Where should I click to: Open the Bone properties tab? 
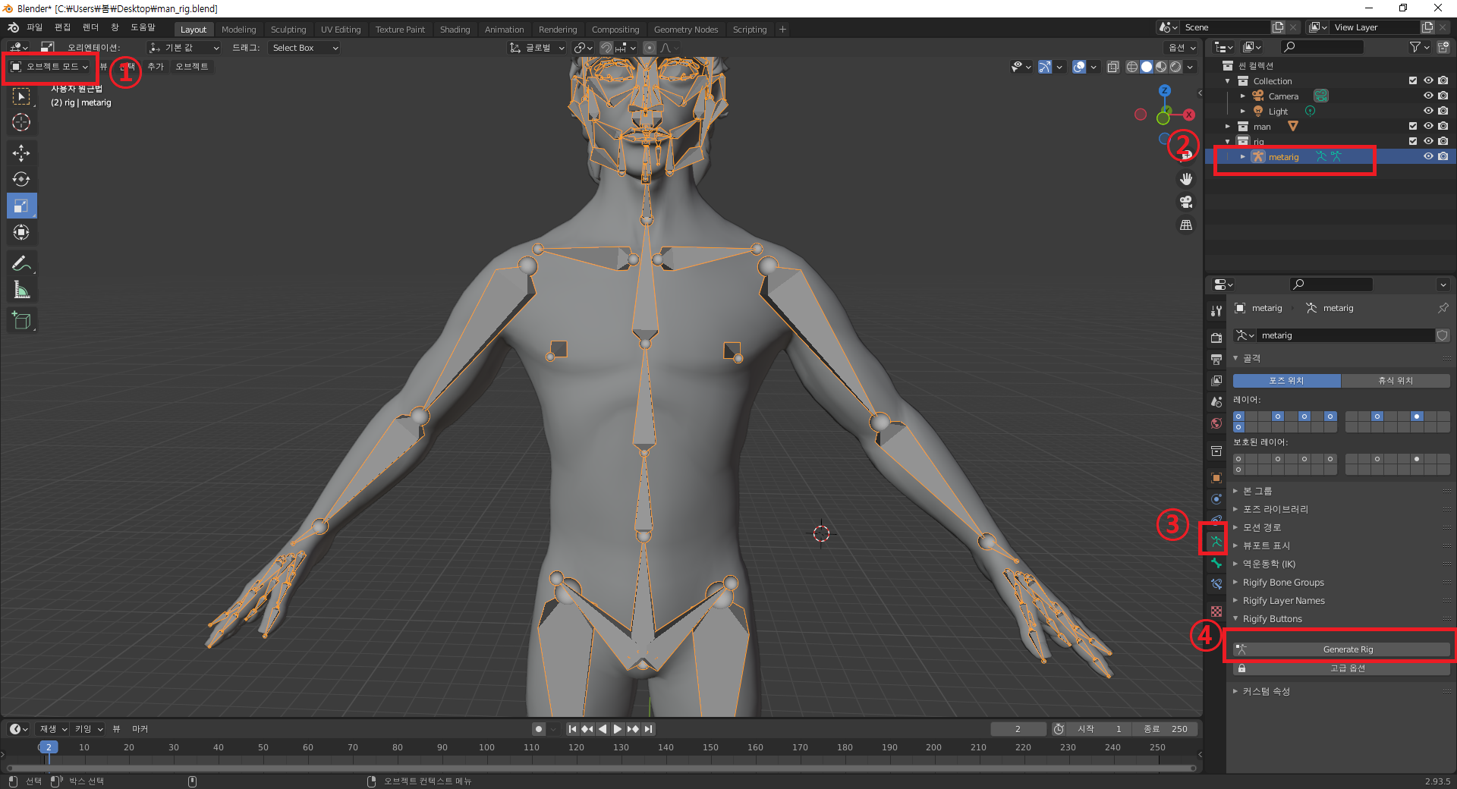tap(1216, 563)
